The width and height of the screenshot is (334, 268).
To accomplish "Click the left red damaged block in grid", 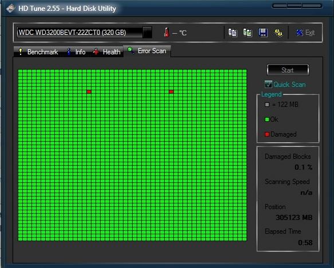I will pyautogui.click(x=89, y=92).
